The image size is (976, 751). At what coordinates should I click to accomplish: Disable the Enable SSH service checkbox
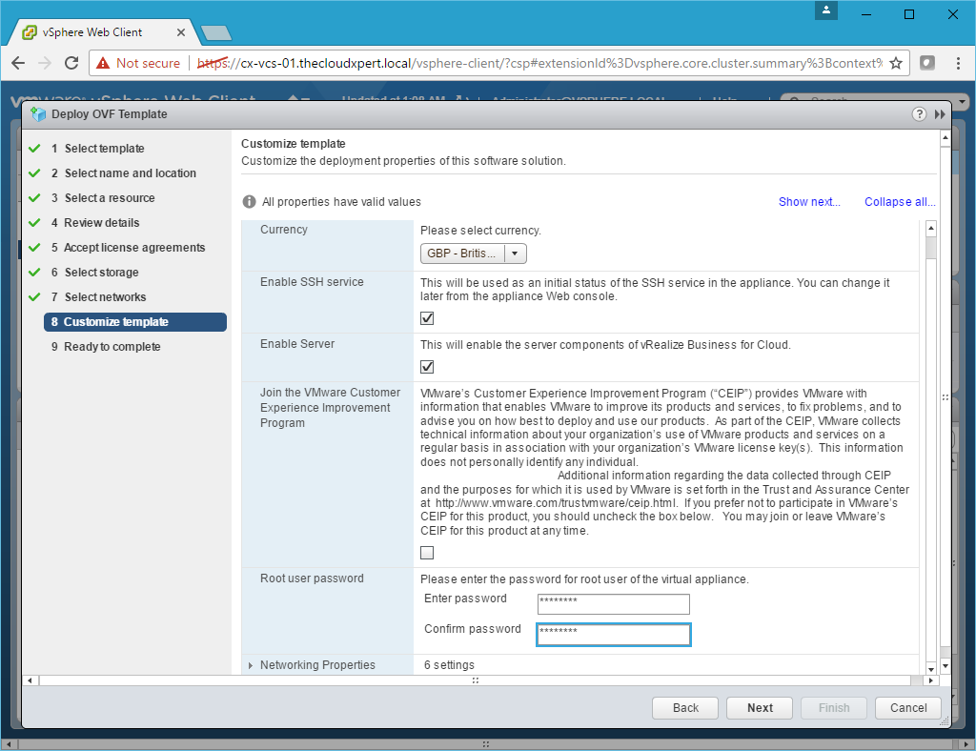(427, 318)
